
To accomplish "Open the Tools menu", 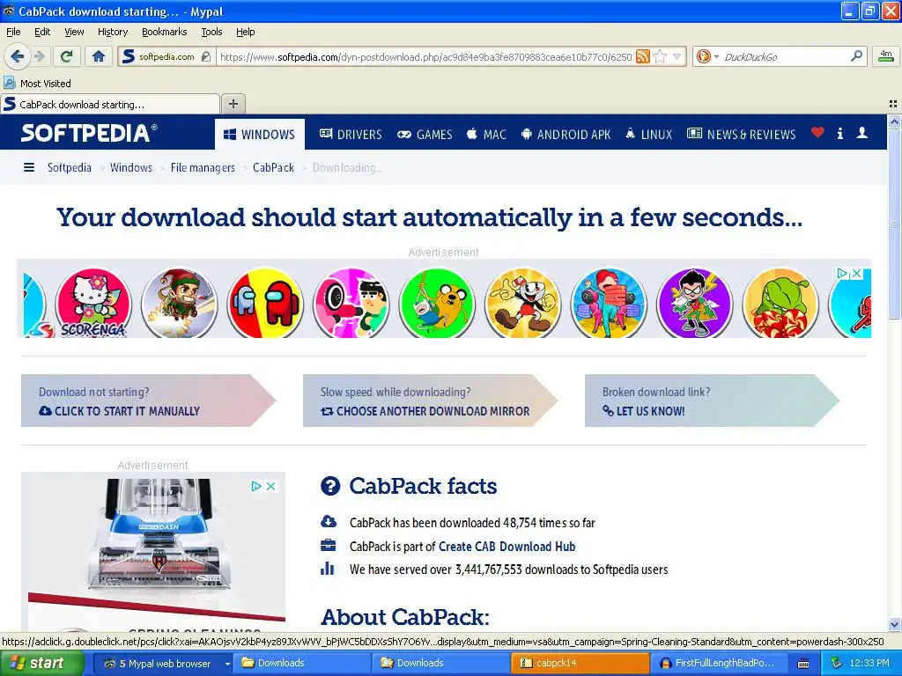I will tap(211, 32).
